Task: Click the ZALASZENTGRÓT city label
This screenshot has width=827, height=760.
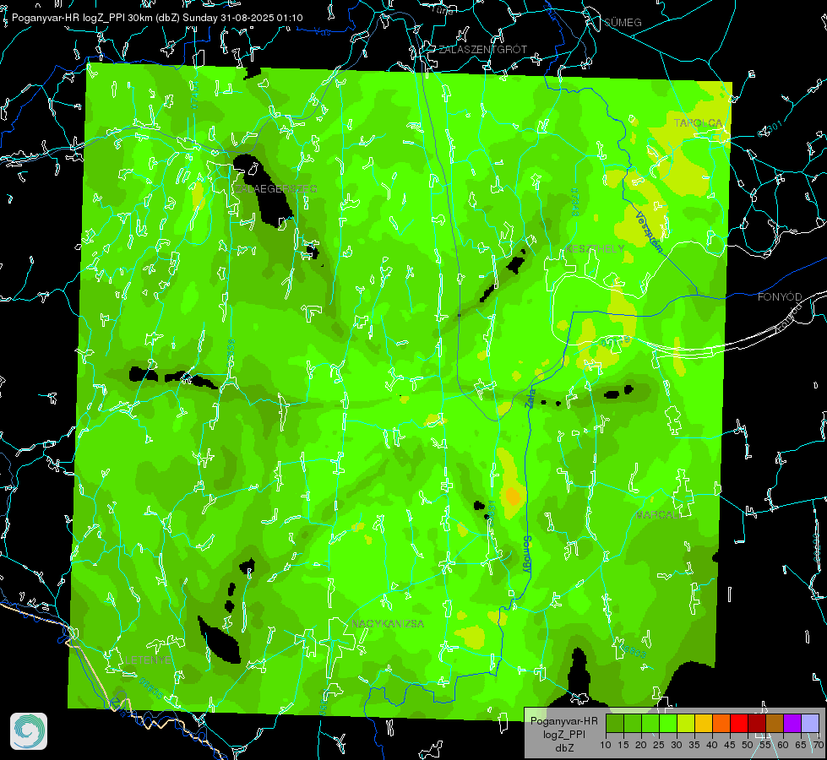Action: (482, 50)
